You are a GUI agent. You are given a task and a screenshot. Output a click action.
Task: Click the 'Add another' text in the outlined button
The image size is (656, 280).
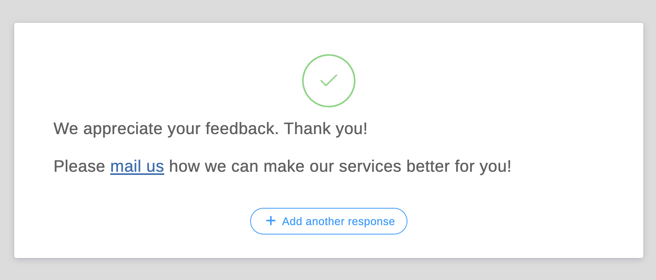[x=313, y=222]
